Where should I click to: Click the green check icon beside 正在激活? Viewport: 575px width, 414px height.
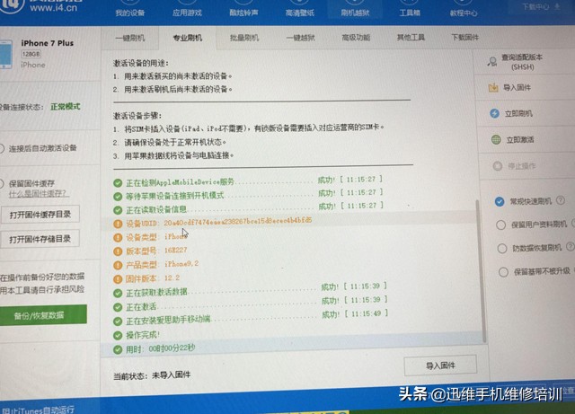[118, 307]
